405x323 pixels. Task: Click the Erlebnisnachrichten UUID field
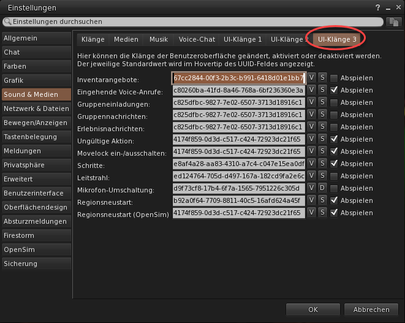point(238,127)
